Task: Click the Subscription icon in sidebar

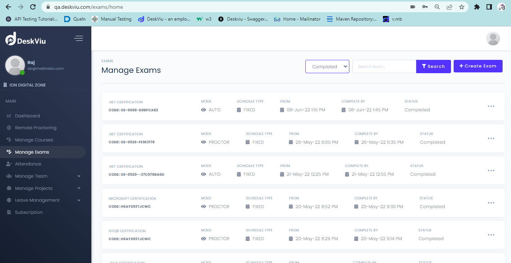Action: (9, 212)
